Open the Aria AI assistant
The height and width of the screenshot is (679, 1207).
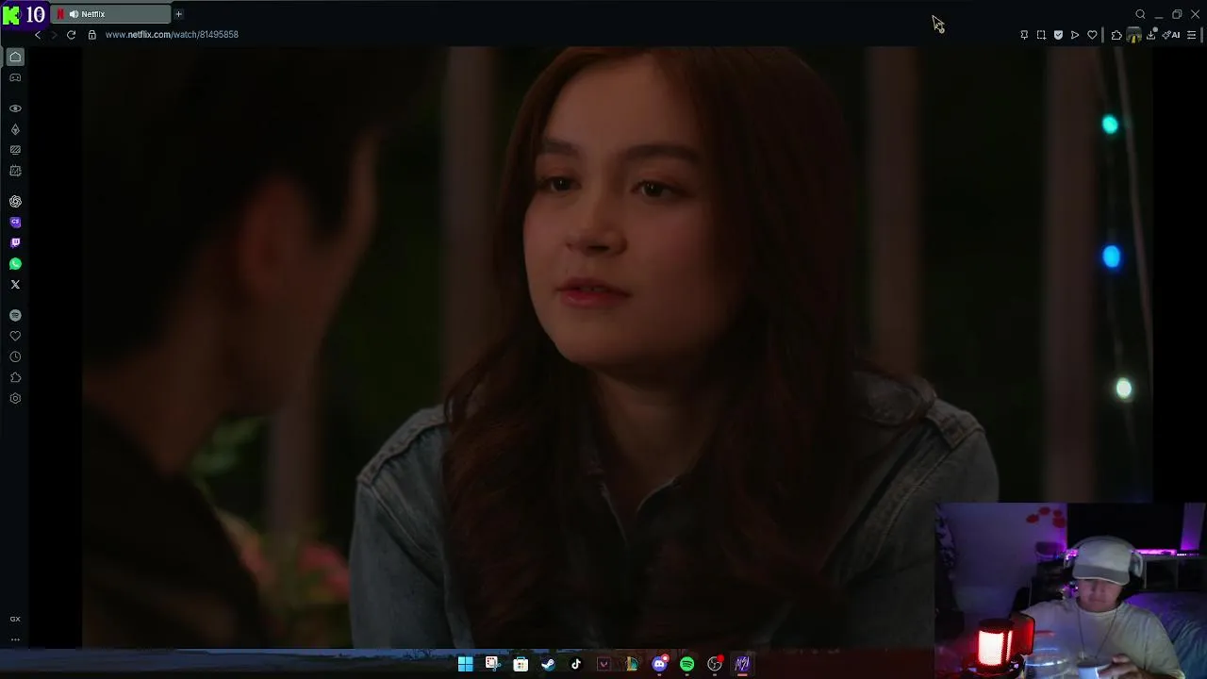[x=1172, y=35]
